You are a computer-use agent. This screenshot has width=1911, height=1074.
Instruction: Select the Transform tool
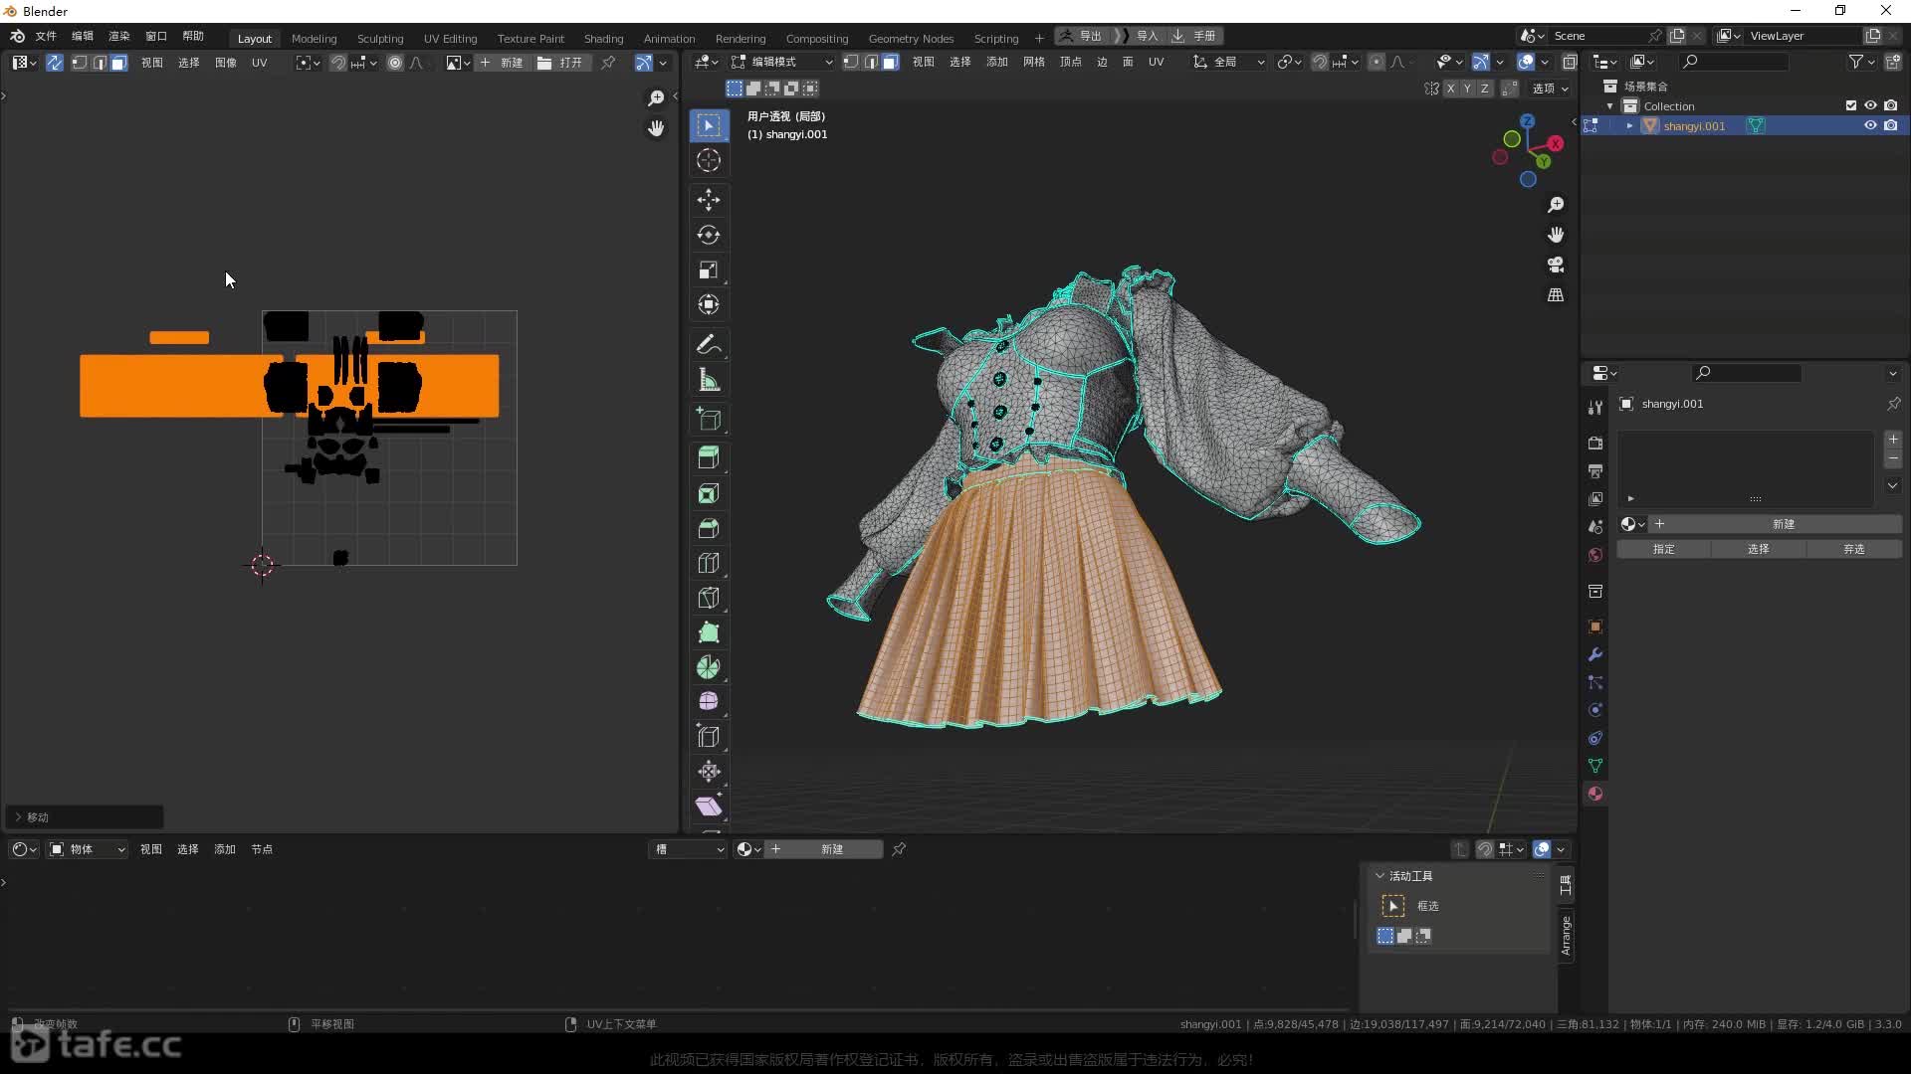709,304
